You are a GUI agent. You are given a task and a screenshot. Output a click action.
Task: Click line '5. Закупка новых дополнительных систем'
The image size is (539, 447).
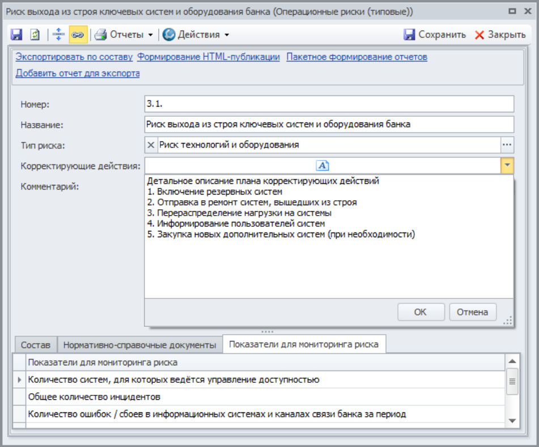(x=281, y=234)
